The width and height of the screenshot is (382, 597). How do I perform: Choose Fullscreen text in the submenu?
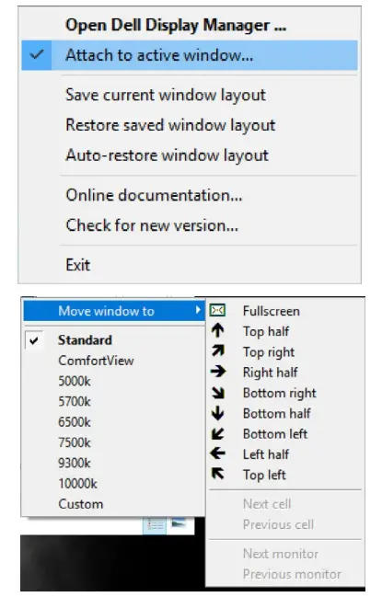pos(272,311)
